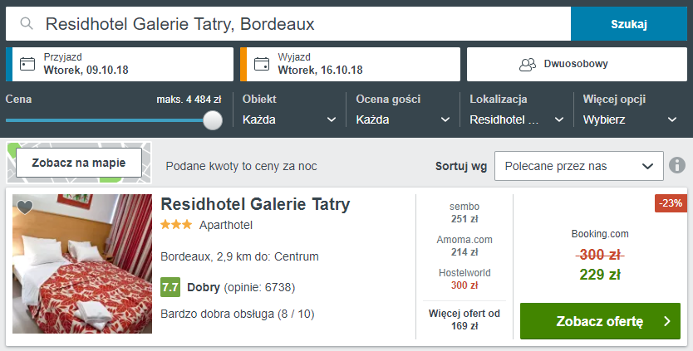Click the -23% discount badge

[x=671, y=203]
